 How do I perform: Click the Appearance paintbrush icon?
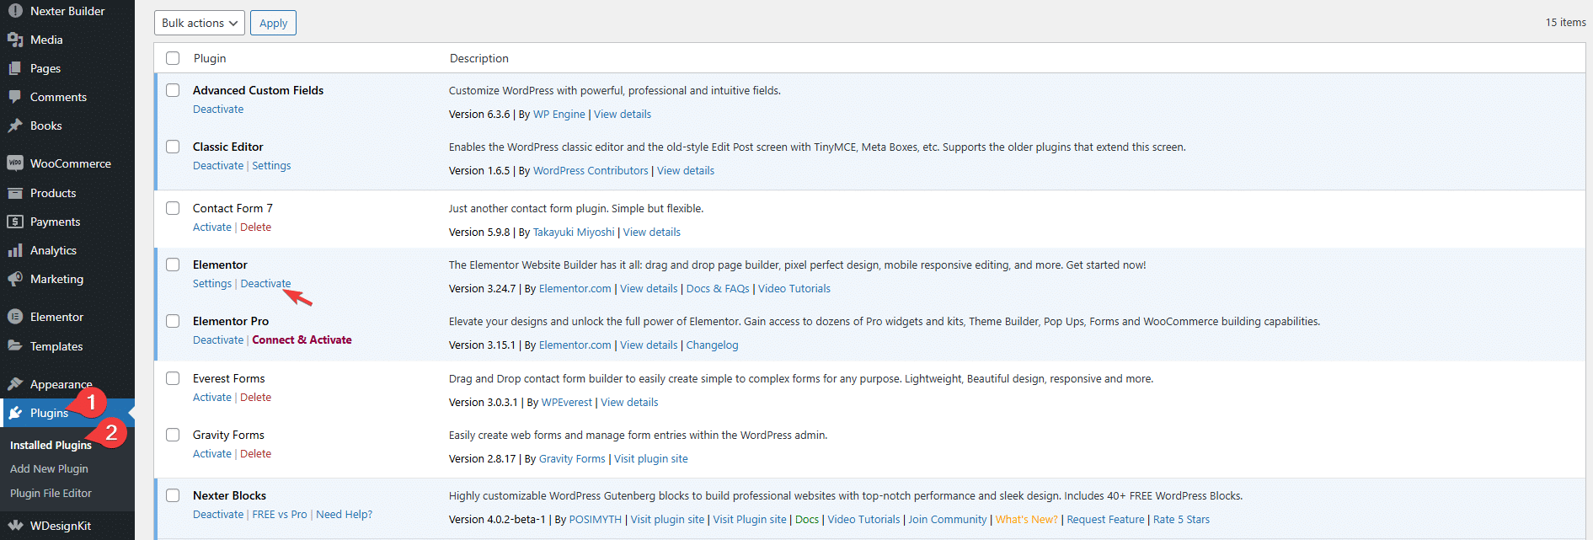pyautogui.click(x=15, y=384)
